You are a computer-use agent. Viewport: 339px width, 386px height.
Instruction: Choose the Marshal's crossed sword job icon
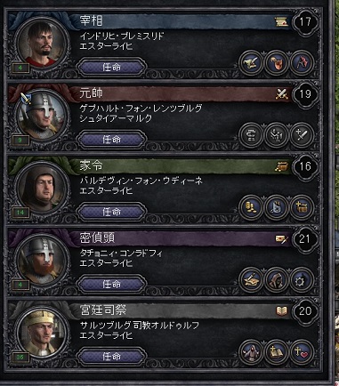coord(302,135)
